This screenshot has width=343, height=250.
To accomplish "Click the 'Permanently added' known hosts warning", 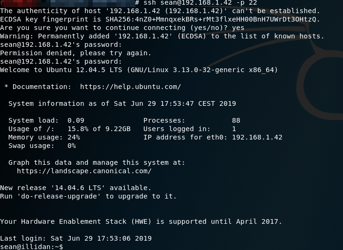I will (162, 36).
